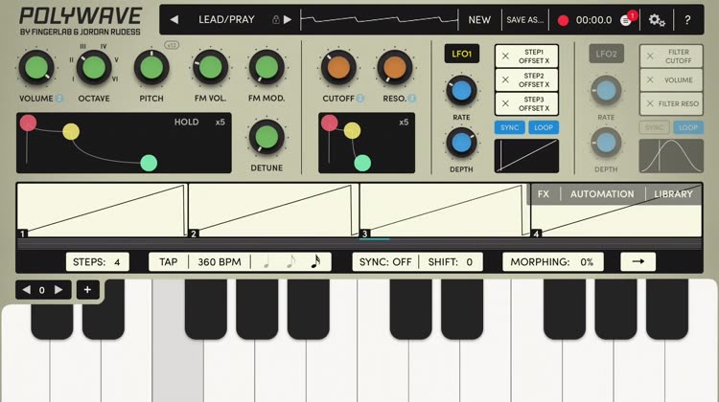The height and width of the screenshot is (402, 719).
Task: Remove STEP3 OFFSET X LFO1 target
Action: point(505,103)
